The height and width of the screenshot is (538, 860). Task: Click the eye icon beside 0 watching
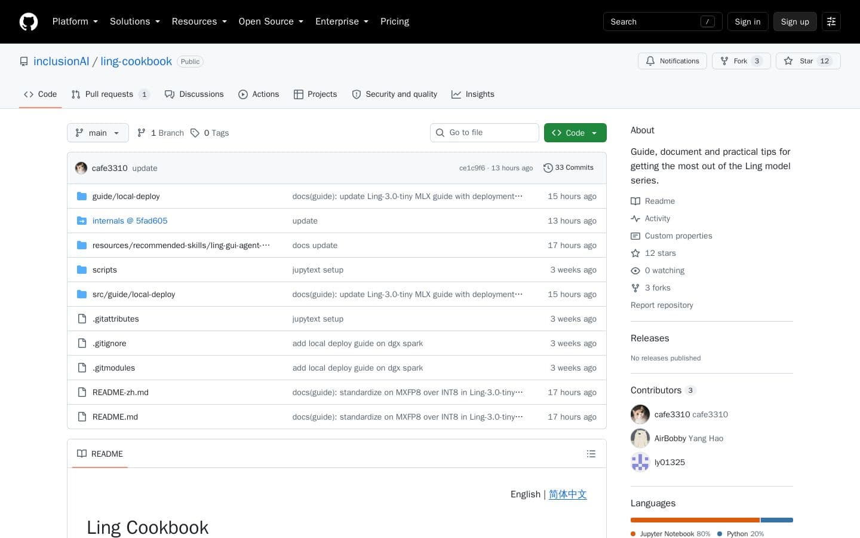coord(635,270)
